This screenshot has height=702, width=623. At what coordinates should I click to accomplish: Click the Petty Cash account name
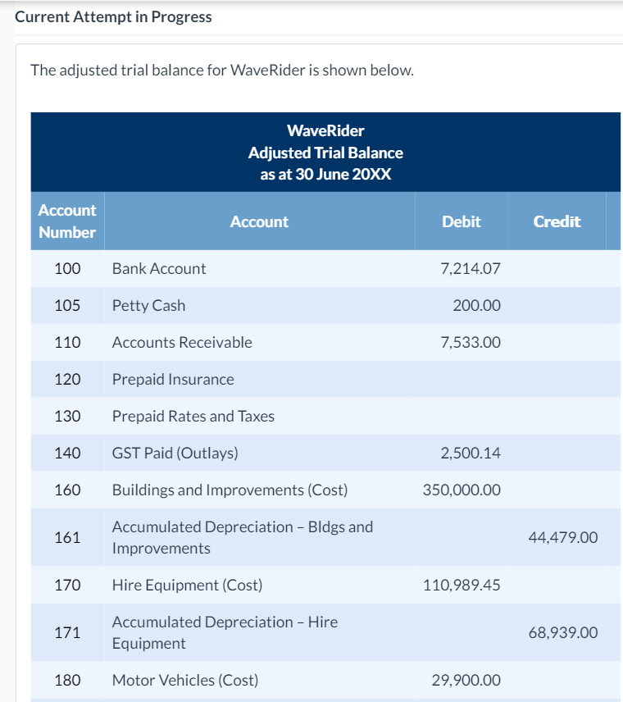(148, 305)
